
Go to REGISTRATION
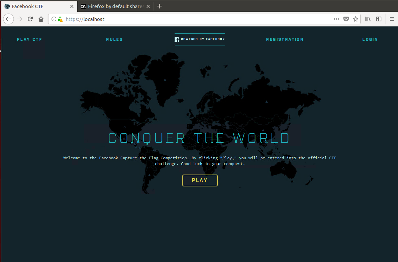285,39
